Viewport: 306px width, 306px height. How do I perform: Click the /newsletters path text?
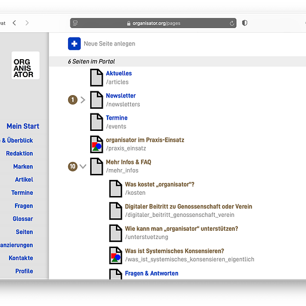coord(123,105)
